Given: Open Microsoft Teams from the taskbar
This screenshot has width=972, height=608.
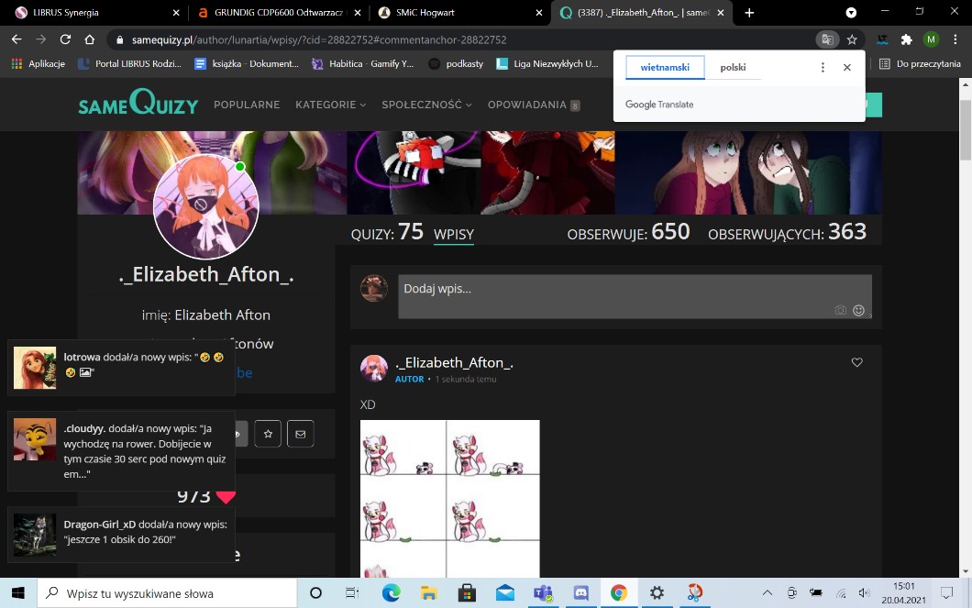Looking at the screenshot, I should (x=543, y=593).
